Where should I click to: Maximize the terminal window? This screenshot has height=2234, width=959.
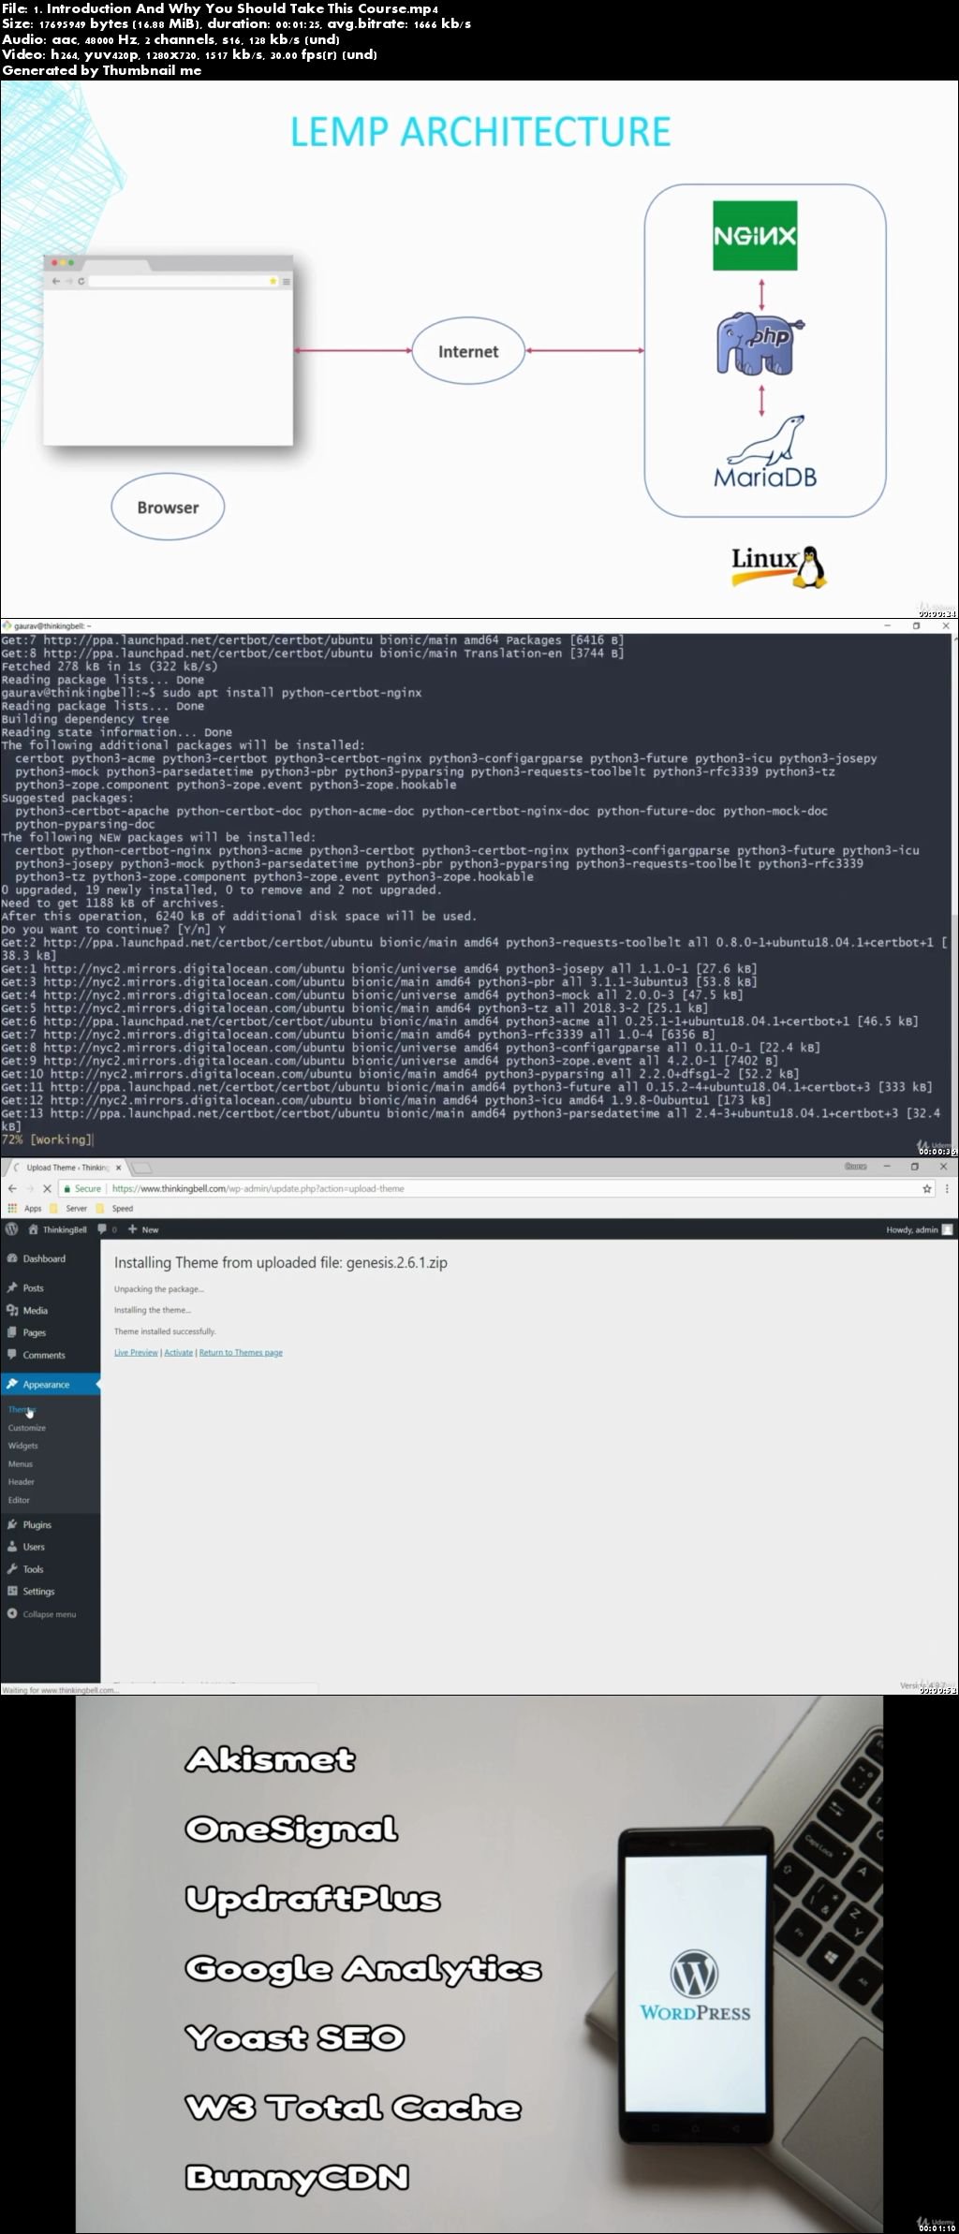point(916,625)
